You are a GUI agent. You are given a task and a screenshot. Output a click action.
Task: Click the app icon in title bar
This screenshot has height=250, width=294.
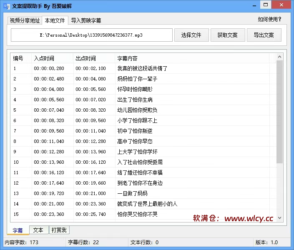coord(7,6)
